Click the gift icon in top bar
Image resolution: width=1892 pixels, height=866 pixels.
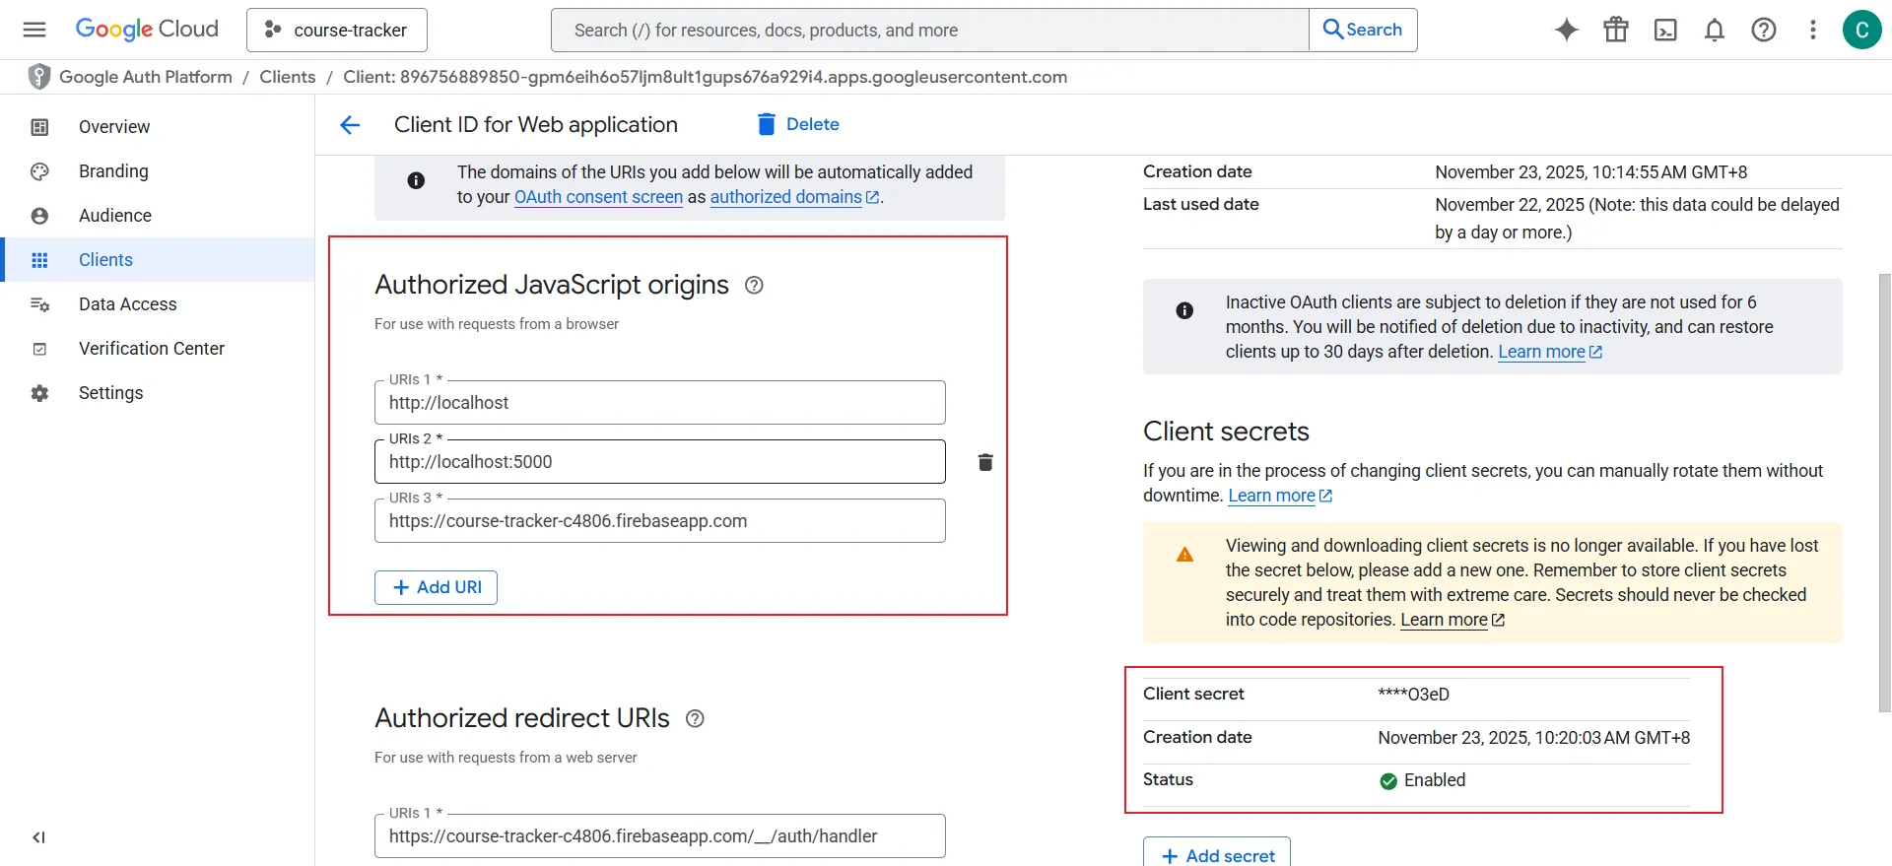[1616, 30]
